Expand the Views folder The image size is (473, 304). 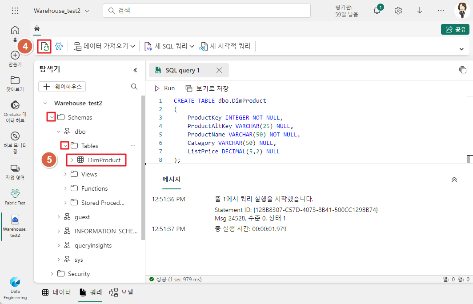65,174
